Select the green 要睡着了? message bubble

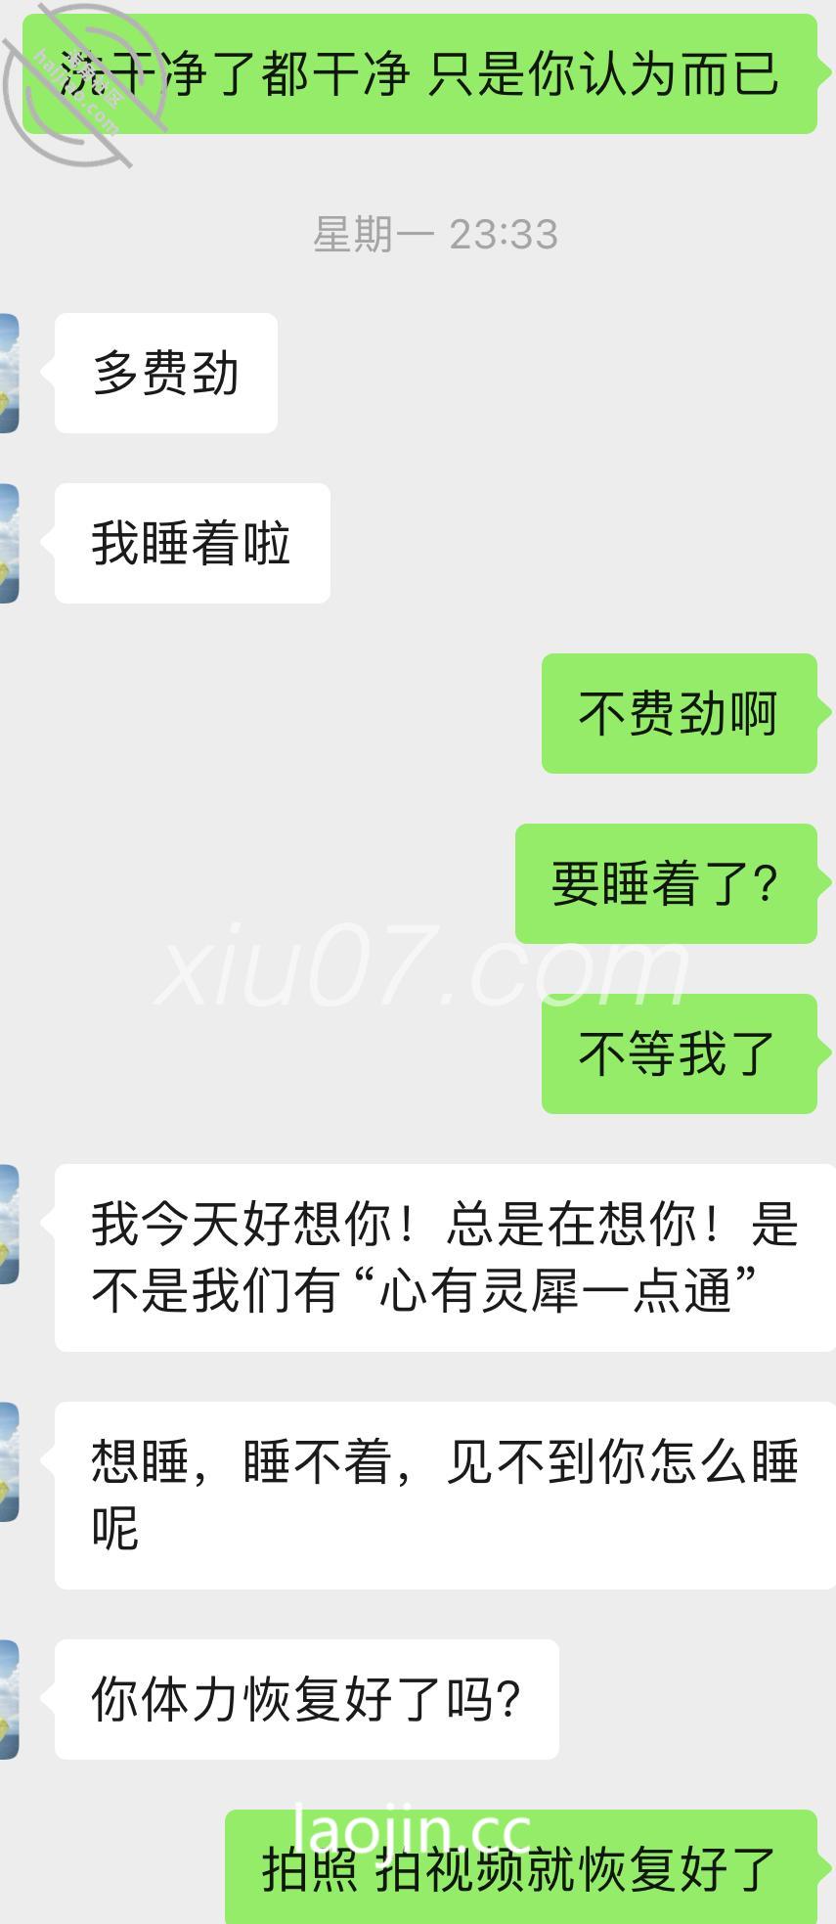[x=666, y=883]
